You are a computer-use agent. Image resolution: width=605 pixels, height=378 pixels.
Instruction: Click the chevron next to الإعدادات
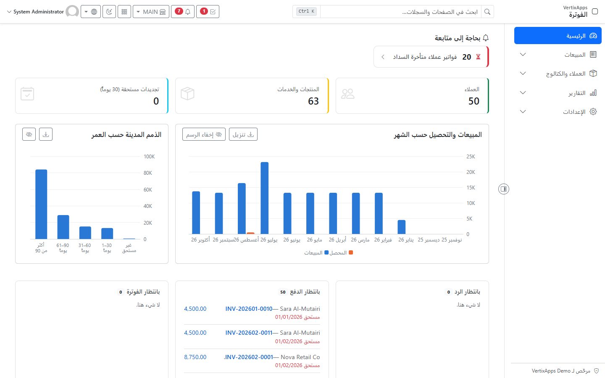(523, 112)
